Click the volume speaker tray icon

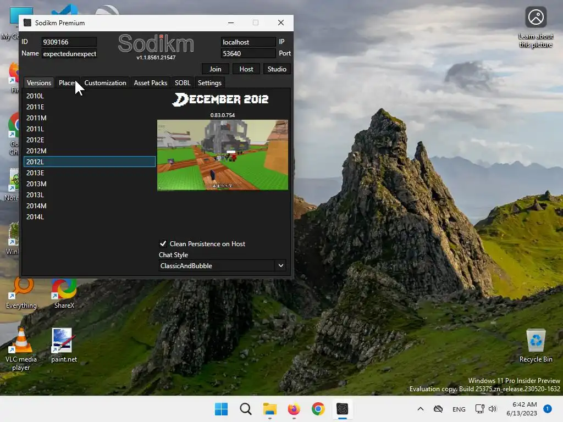pos(493,409)
